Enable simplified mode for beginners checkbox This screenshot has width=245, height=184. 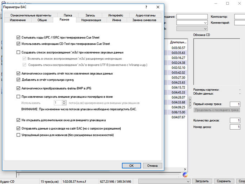(19, 135)
